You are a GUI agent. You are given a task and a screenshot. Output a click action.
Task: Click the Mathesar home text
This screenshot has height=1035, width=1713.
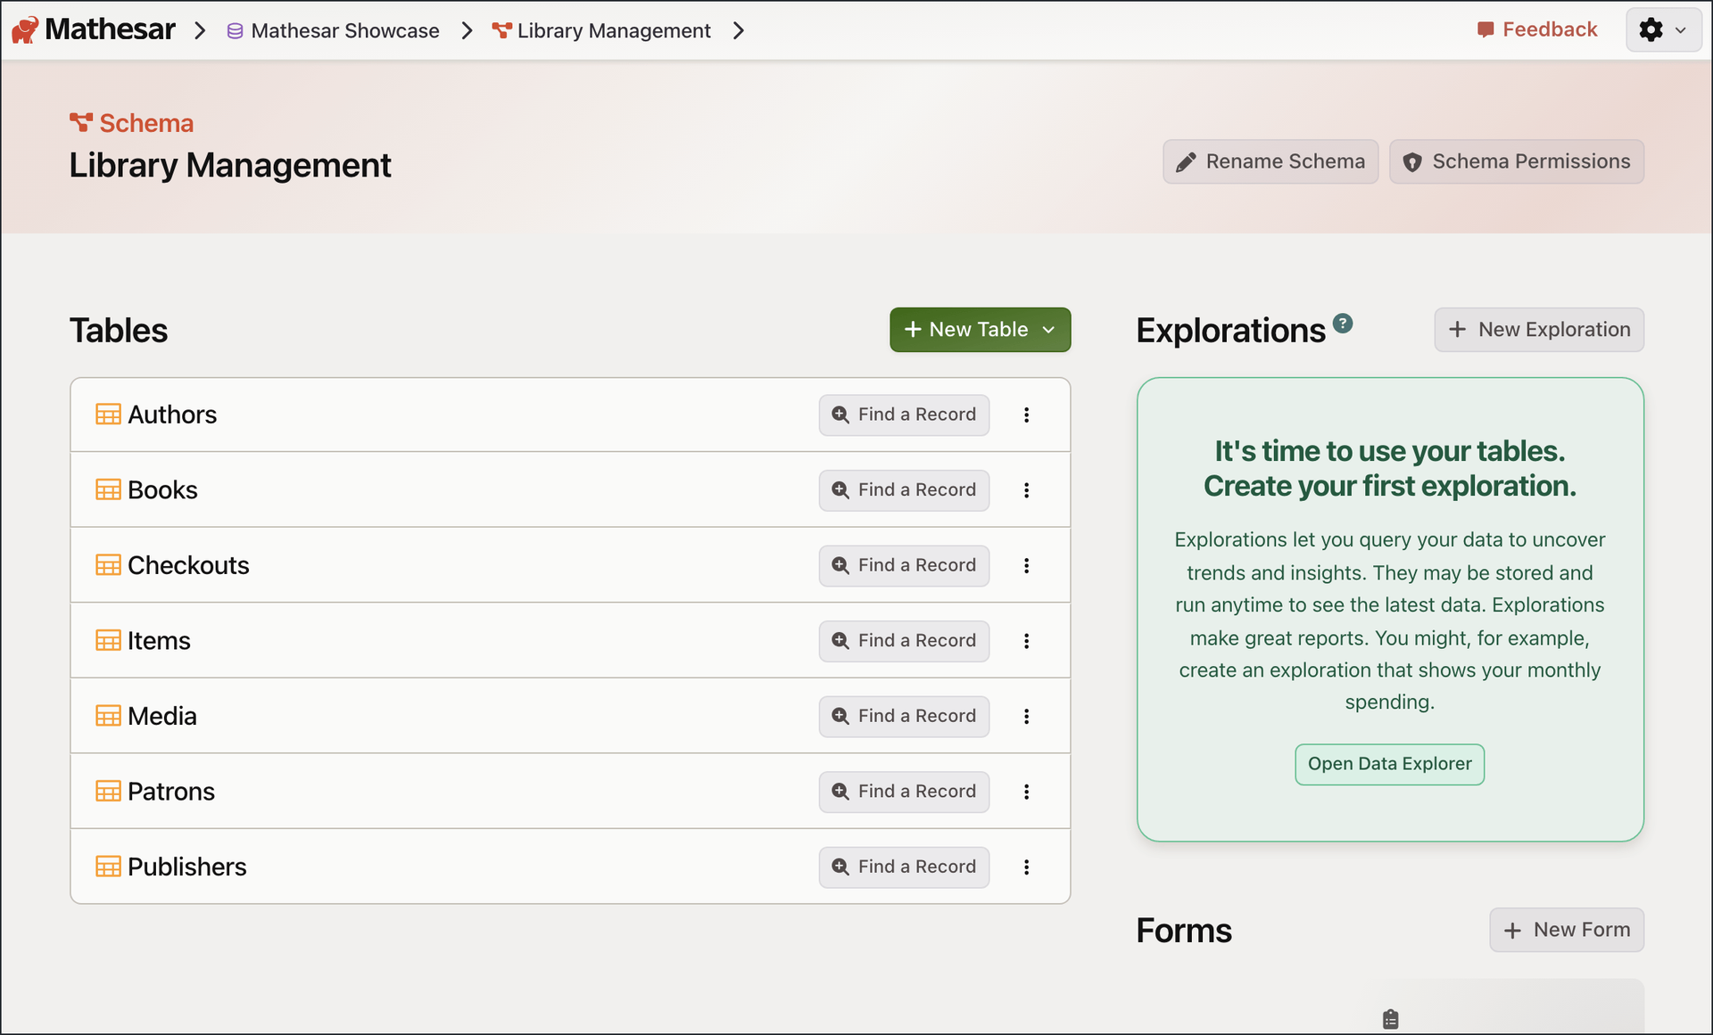coord(110,29)
